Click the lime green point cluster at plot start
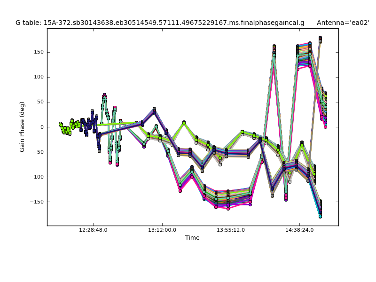The height and width of the screenshot is (282, 376). (x=66, y=128)
